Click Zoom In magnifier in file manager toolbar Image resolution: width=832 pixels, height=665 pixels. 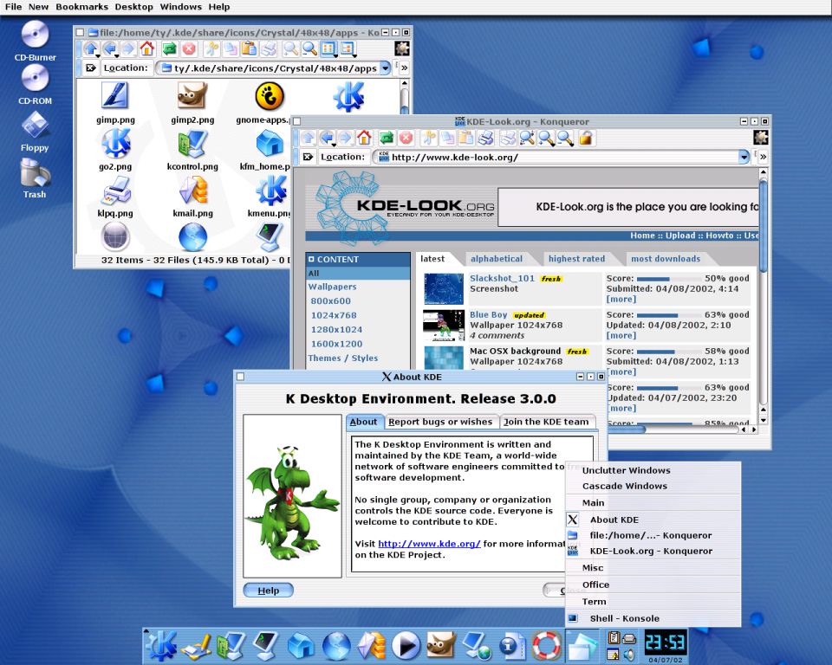[291, 48]
